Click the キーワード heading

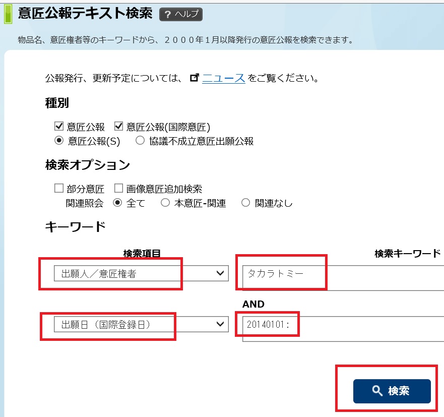(75, 226)
